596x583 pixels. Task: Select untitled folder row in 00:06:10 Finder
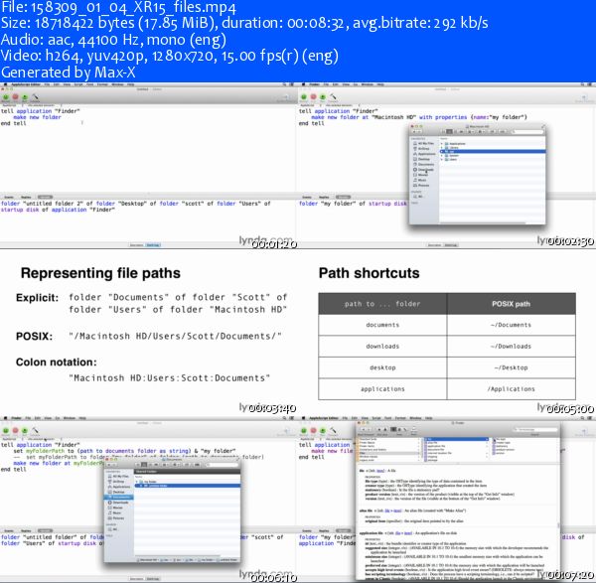point(188,486)
